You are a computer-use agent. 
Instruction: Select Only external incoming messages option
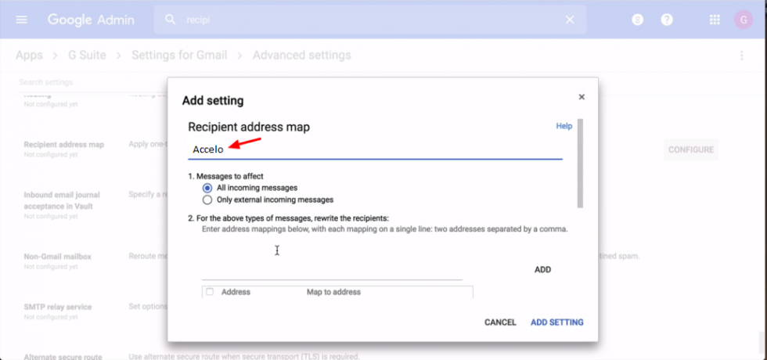click(x=207, y=200)
